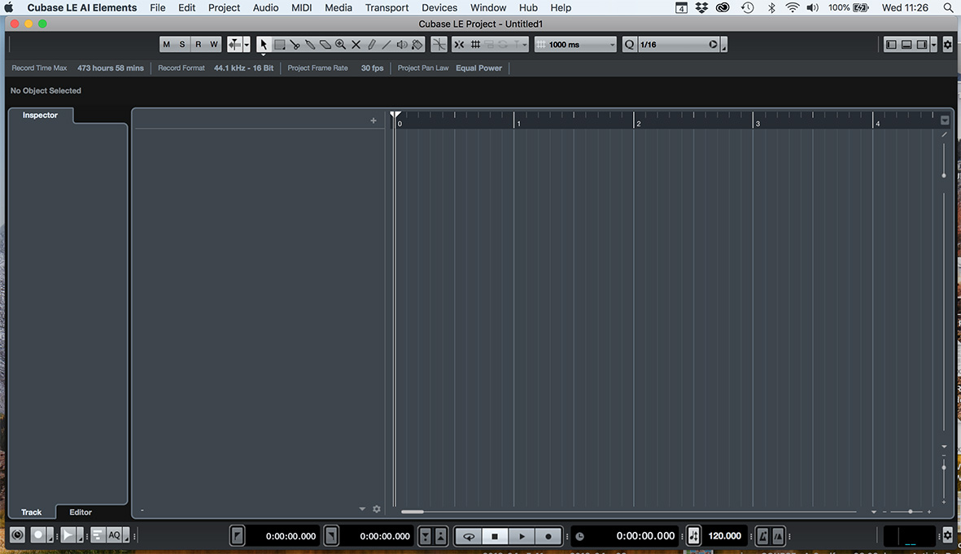Select the Color bucket tool
Screen dimensions: 961x554
pyautogui.click(x=417, y=44)
